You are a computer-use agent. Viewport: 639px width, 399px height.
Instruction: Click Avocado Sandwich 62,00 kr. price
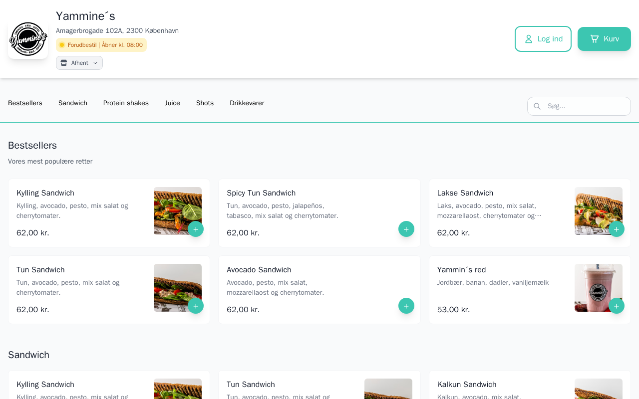coord(243,310)
